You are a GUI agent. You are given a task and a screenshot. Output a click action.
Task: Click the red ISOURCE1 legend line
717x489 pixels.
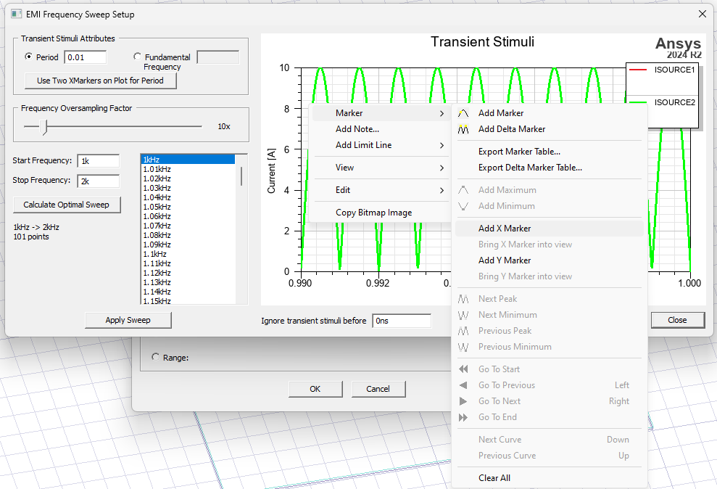pos(638,70)
